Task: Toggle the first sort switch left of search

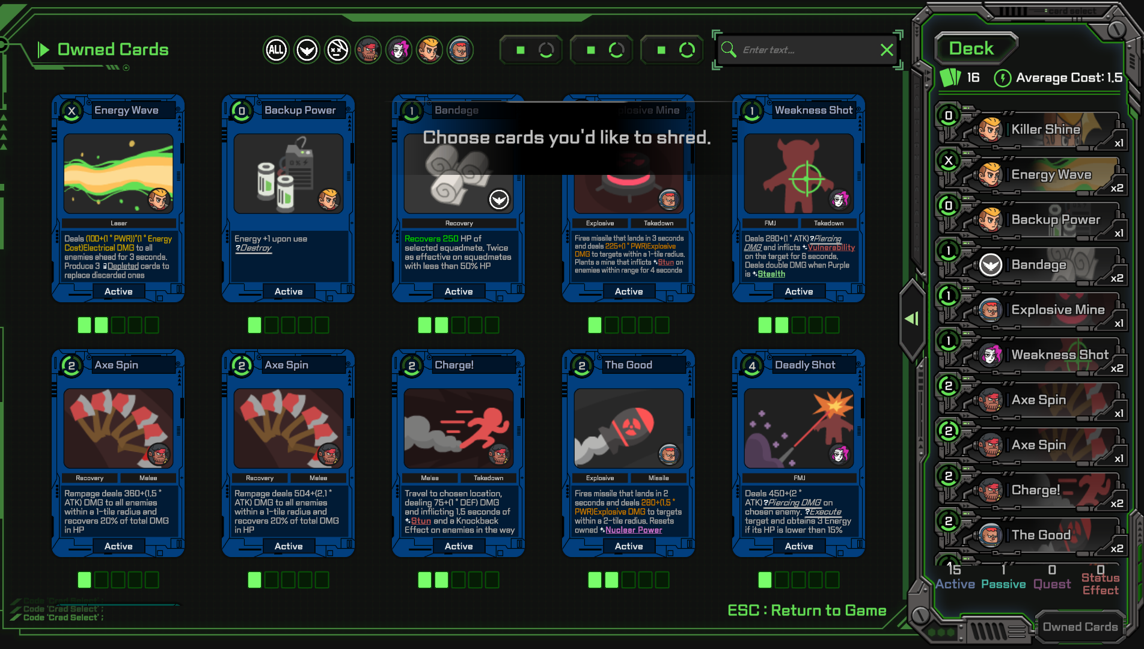Action: tap(531, 50)
